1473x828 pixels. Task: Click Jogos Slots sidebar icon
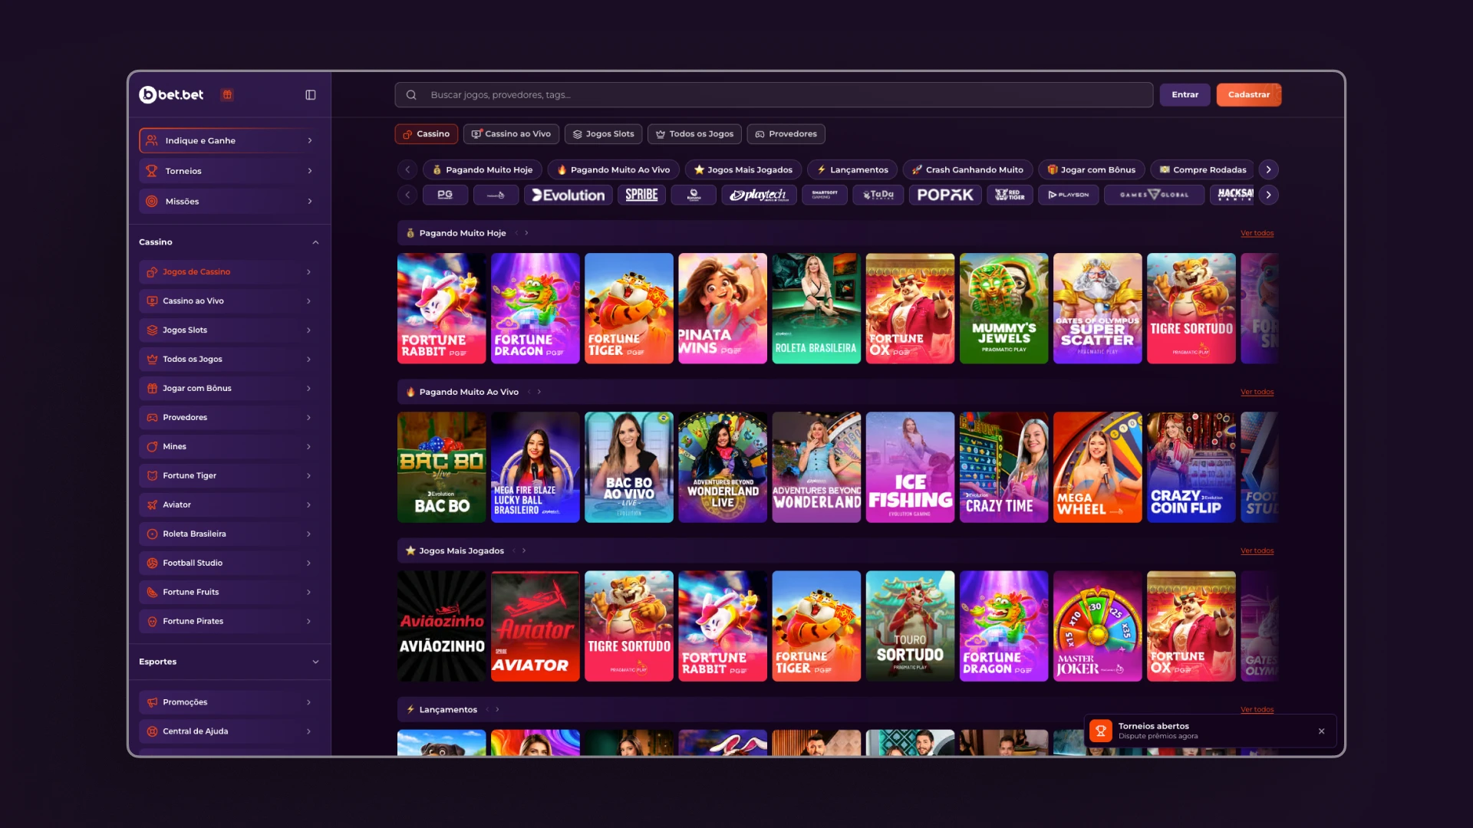(x=152, y=330)
